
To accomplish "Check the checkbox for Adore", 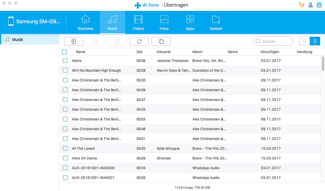I will (x=65, y=60).
